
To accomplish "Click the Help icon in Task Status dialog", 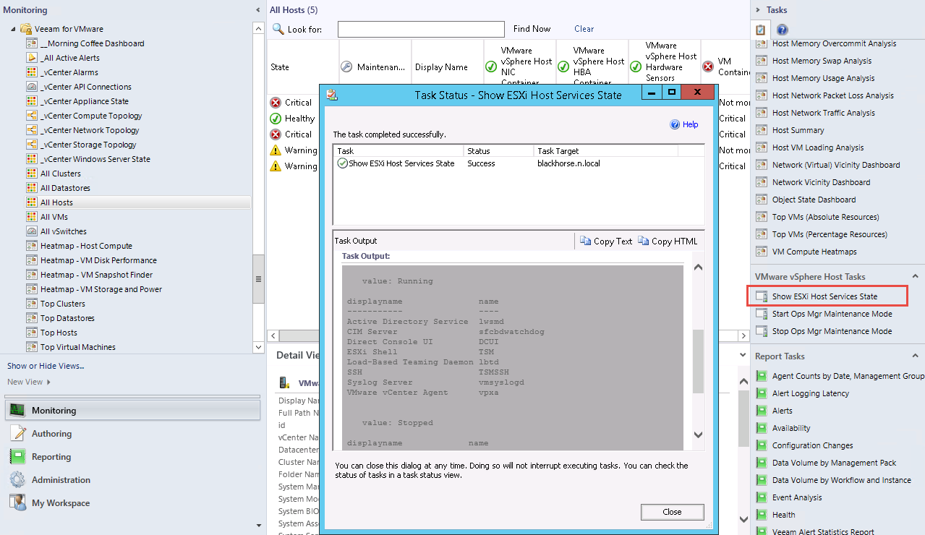I will (675, 124).
